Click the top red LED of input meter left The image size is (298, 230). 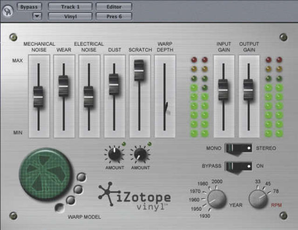point(194,60)
